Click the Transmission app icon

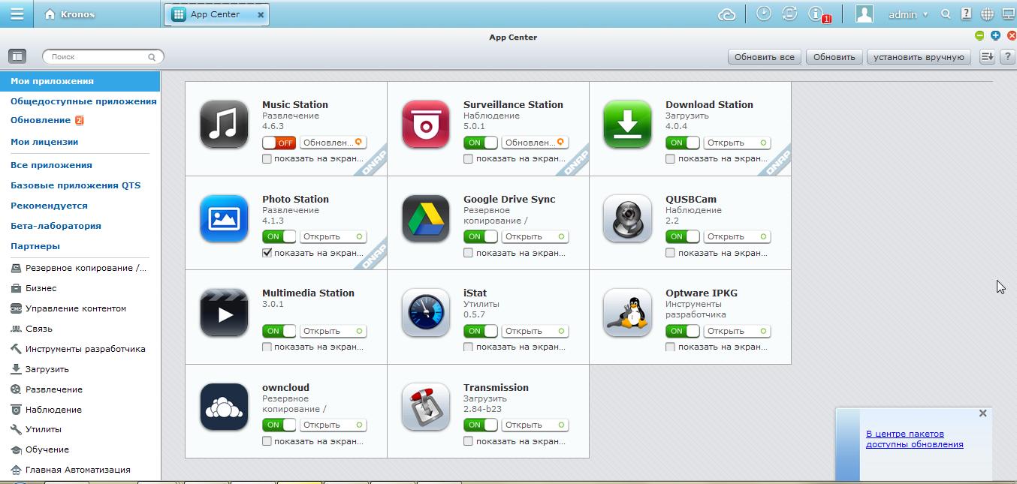[x=426, y=407]
